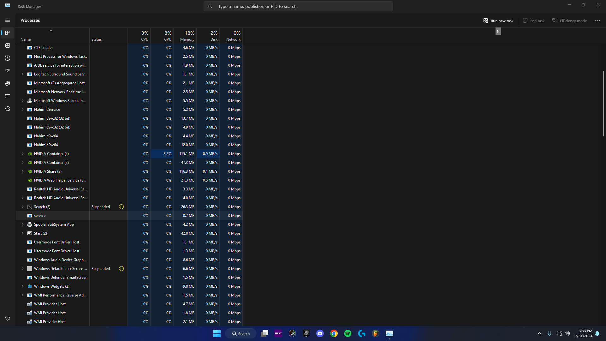Expand the Search (3) process group
Screen dimensions: 606x341
pos(22,207)
